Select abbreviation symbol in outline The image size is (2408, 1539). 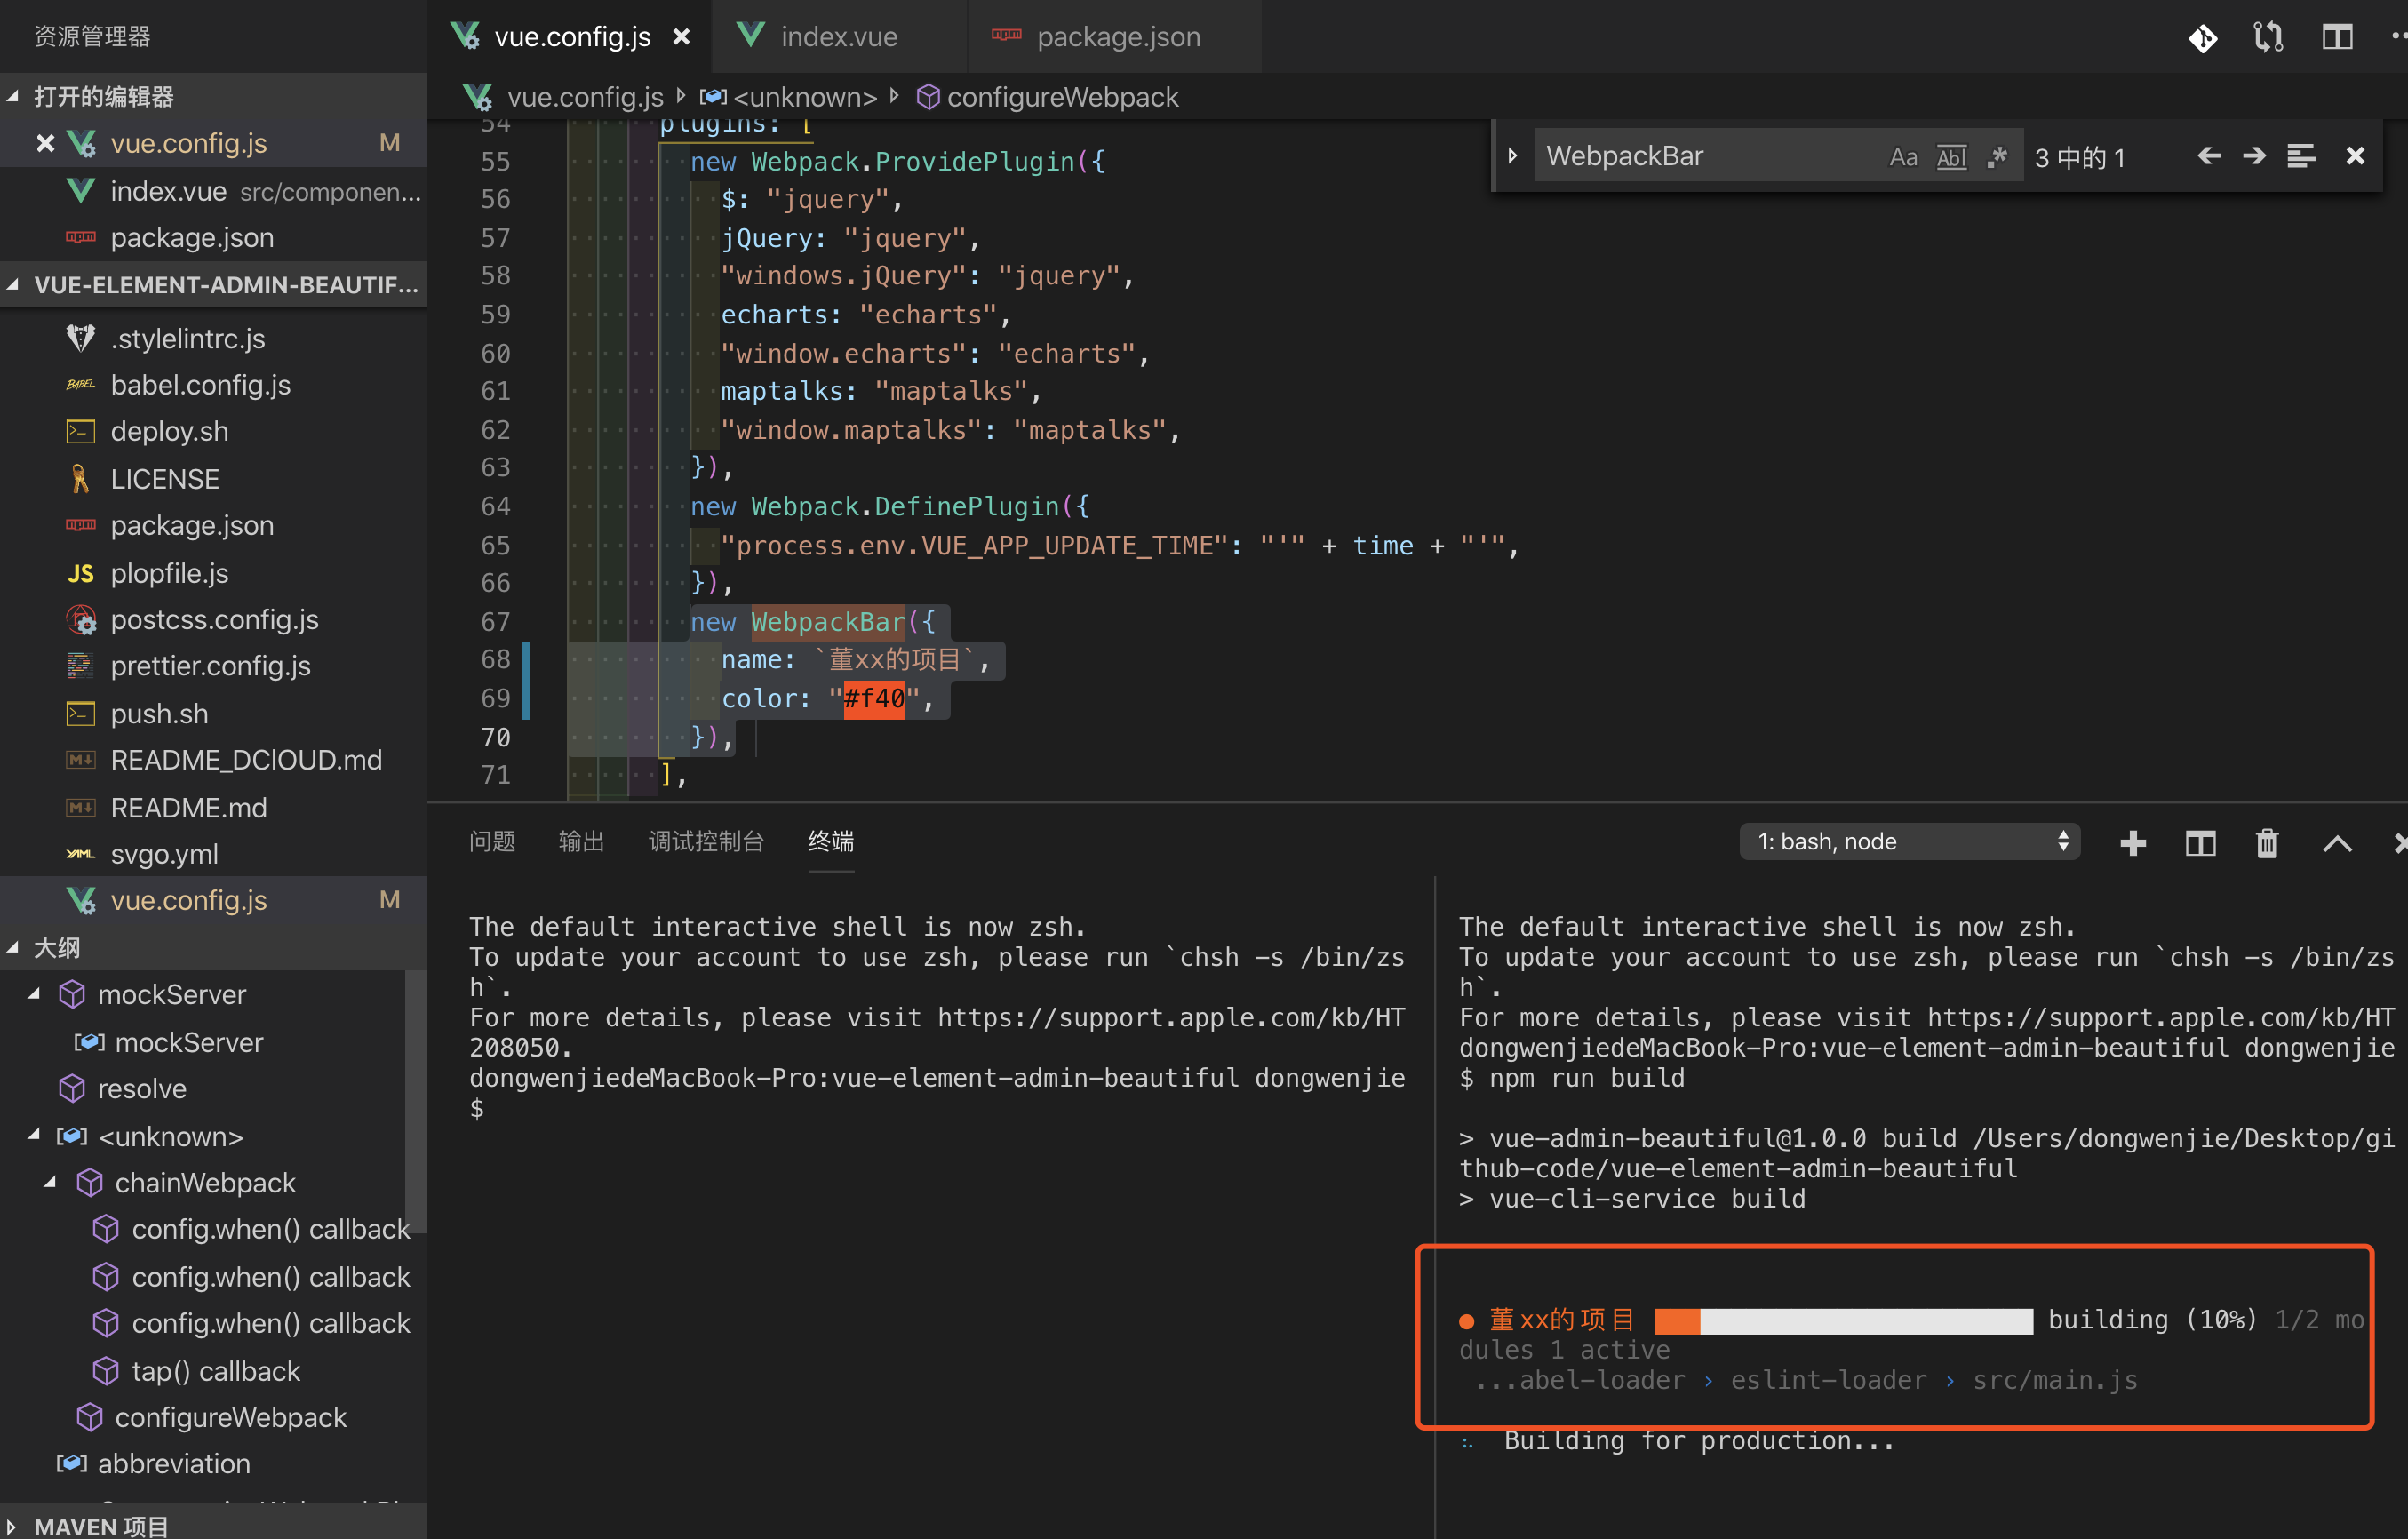click(174, 1463)
